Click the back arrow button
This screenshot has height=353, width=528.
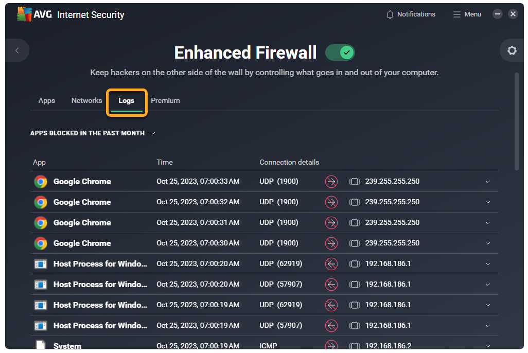[17, 50]
